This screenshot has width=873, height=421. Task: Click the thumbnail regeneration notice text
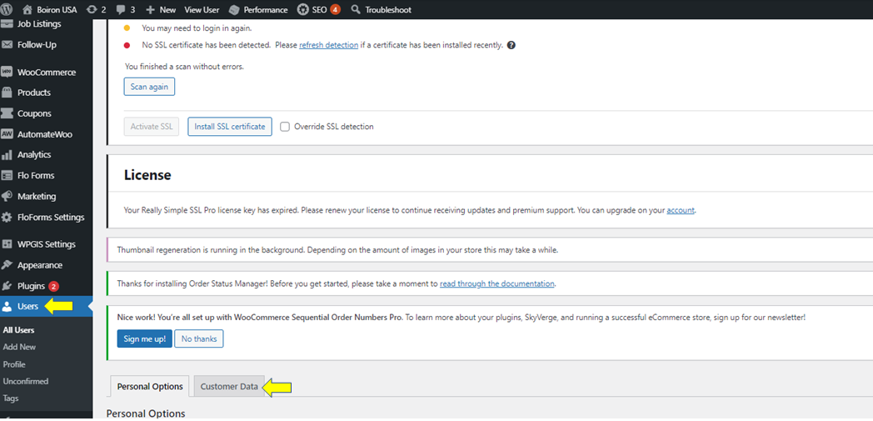tap(337, 250)
